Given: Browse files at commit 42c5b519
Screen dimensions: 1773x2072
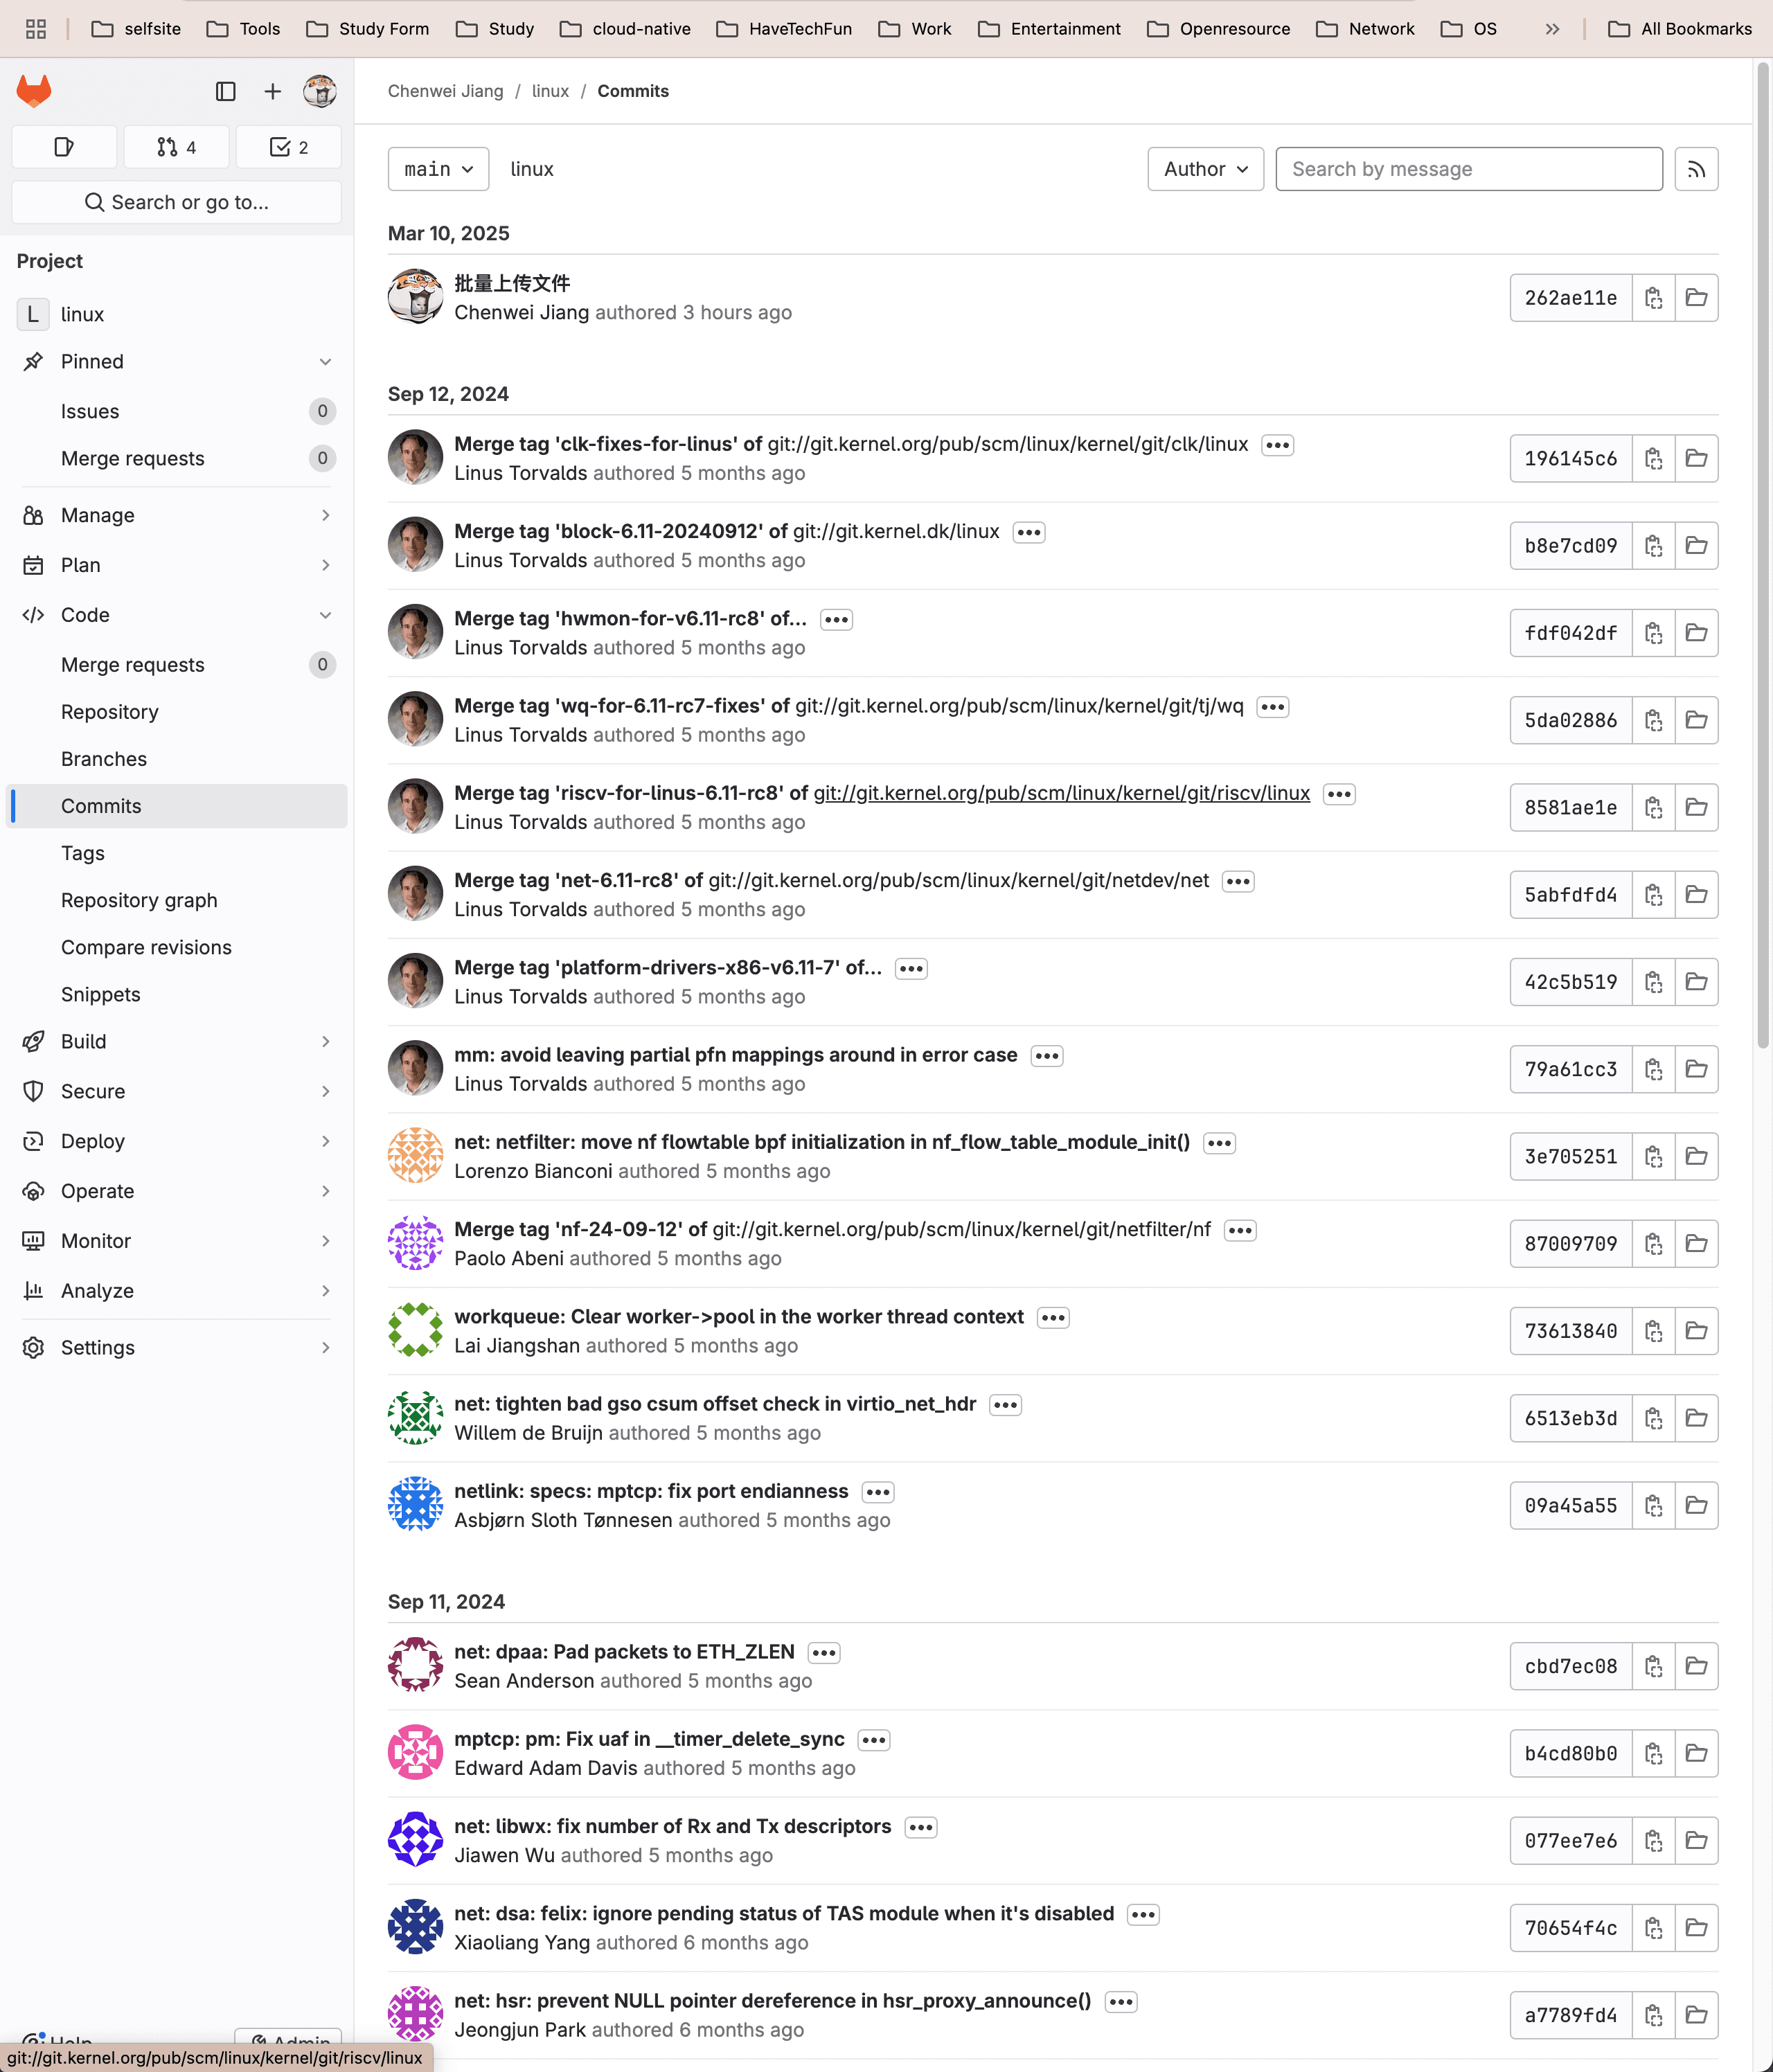Looking at the screenshot, I should [x=1696, y=982].
